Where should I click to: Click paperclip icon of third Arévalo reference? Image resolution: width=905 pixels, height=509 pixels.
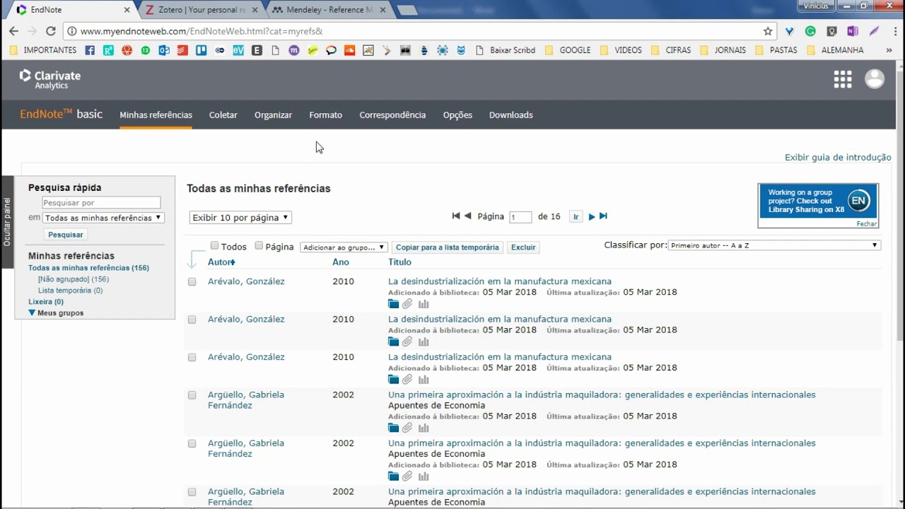coord(407,380)
